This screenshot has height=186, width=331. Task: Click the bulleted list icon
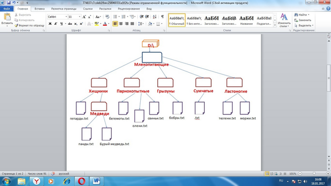115,17
